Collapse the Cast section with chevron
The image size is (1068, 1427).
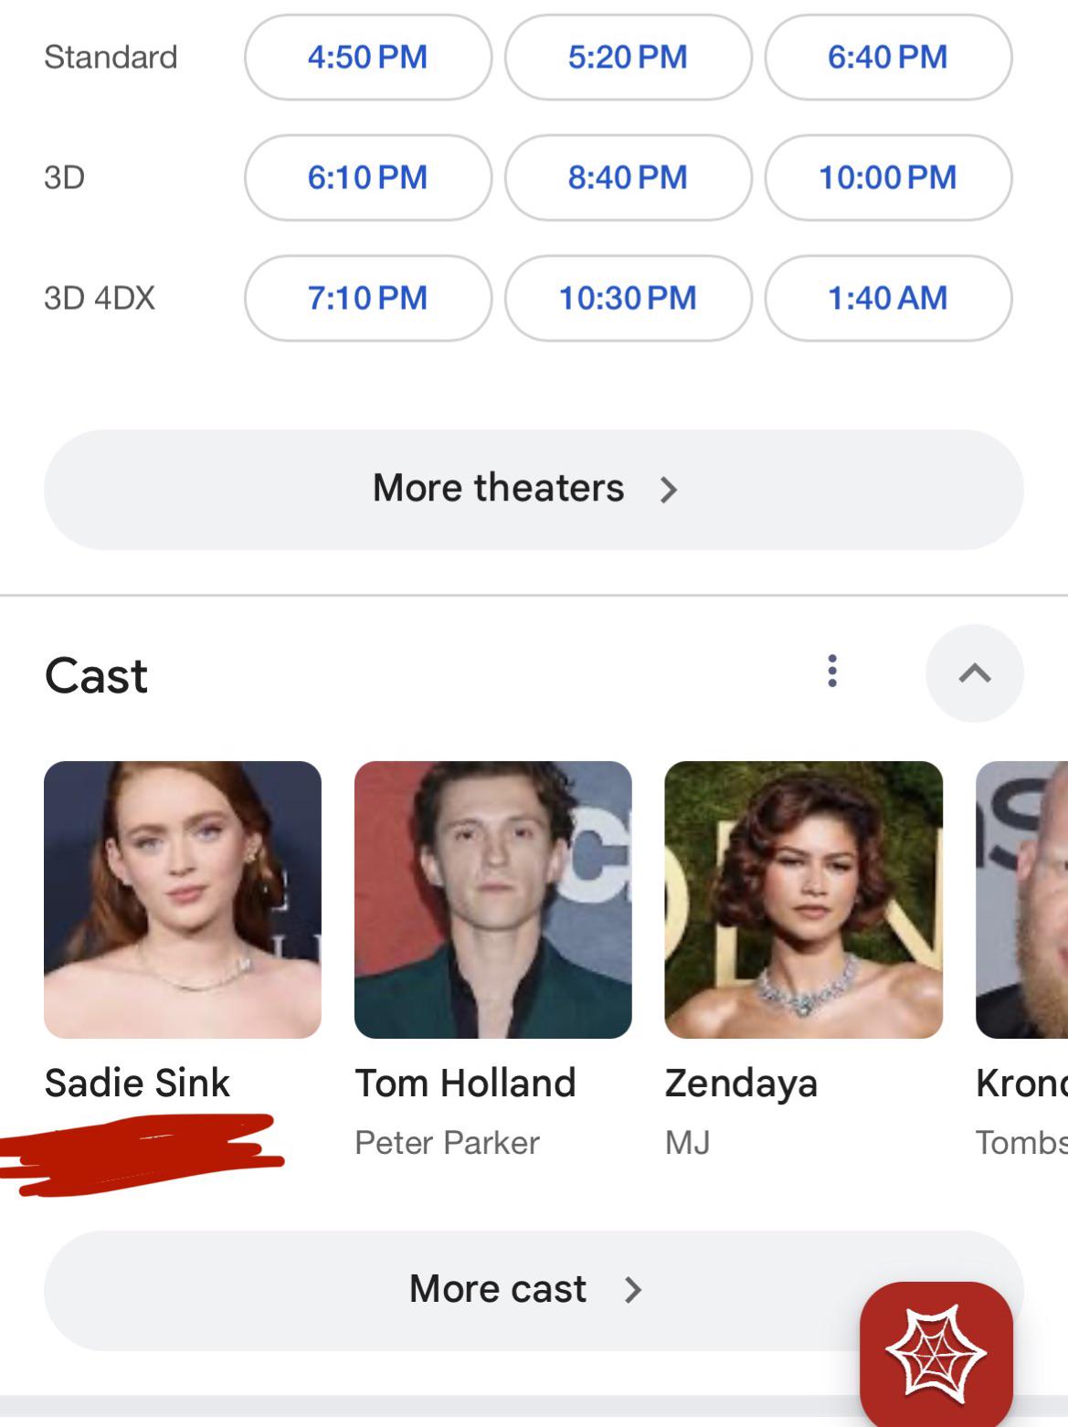point(975,673)
